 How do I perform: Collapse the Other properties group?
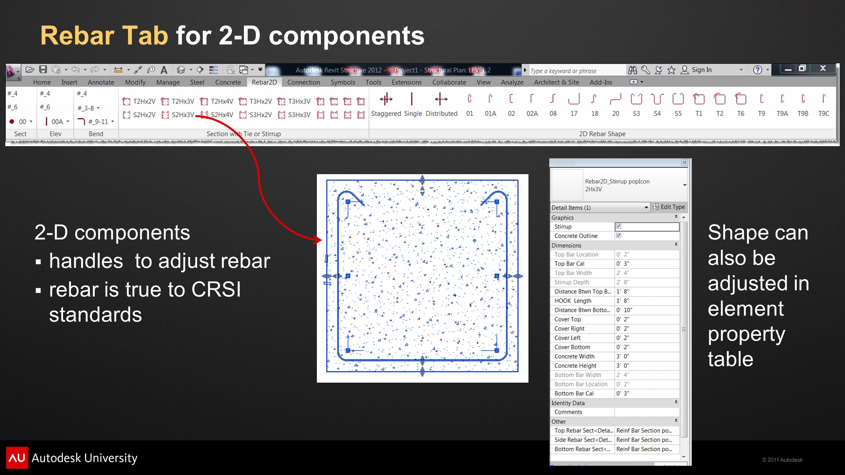(x=676, y=421)
